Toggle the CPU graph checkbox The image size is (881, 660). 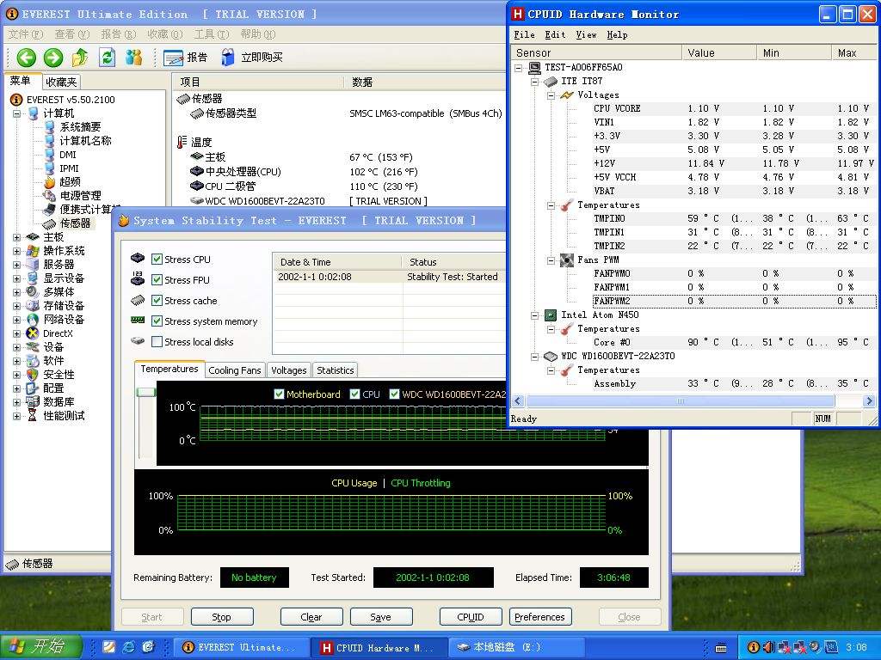[354, 394]
